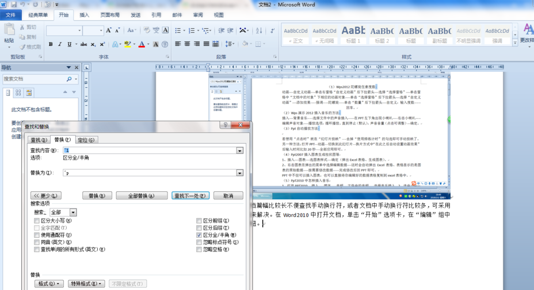The image size is (534, 290).
Task: Uncheck the 区分全/半角 checkbox
Action: point(199,235)
